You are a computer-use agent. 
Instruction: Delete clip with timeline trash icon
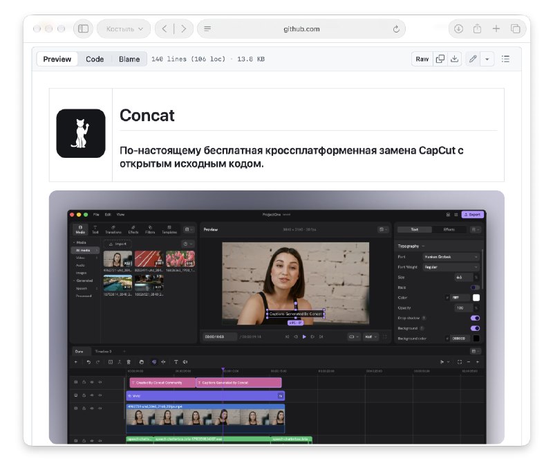pos(129,362)
